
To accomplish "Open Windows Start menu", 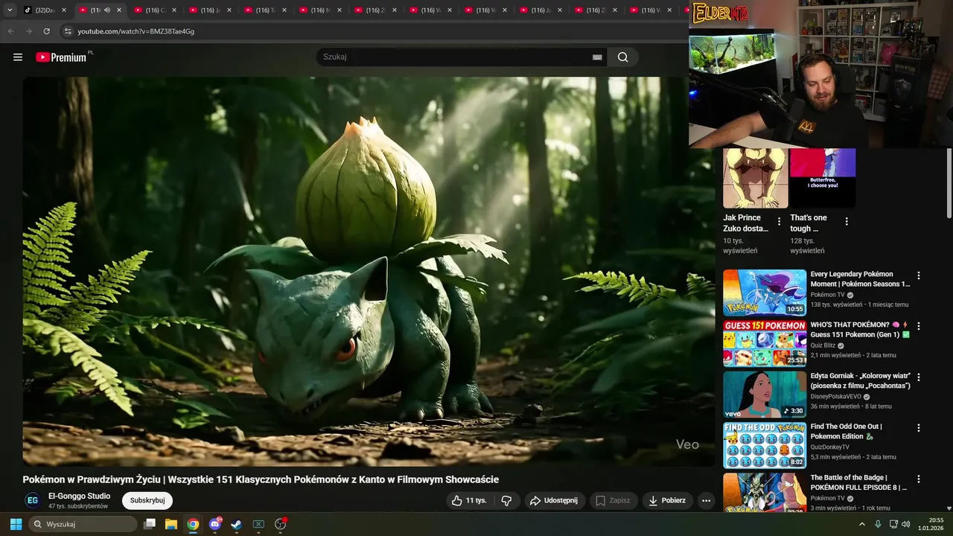I will point(16,524).
